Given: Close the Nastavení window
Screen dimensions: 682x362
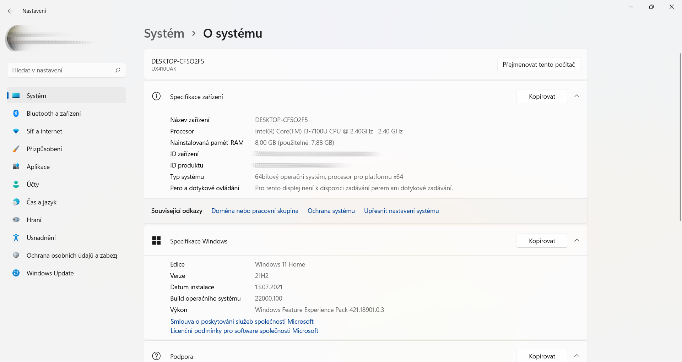Looking at the screenshot, I should pyautogui.click(x=672, y=7).
